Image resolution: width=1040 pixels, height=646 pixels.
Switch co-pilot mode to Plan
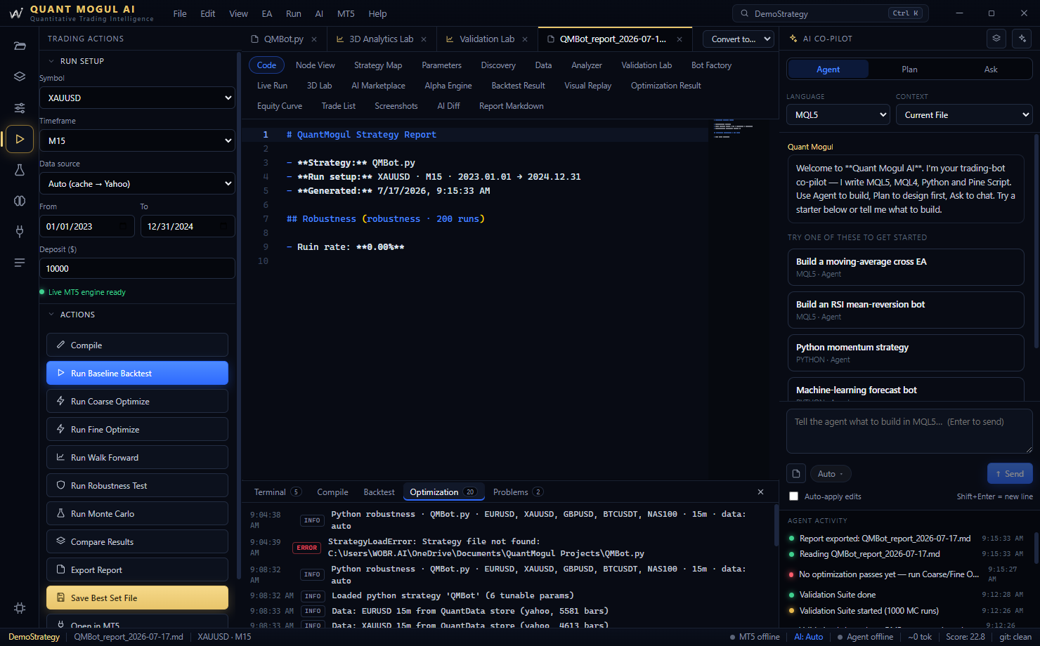coord(909,69)
